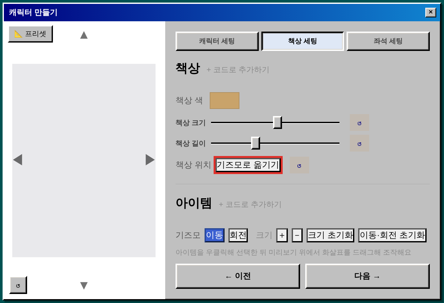Click the character preview area
The image size is (444, 303).
pyautogui.click(x=84, y=161)
